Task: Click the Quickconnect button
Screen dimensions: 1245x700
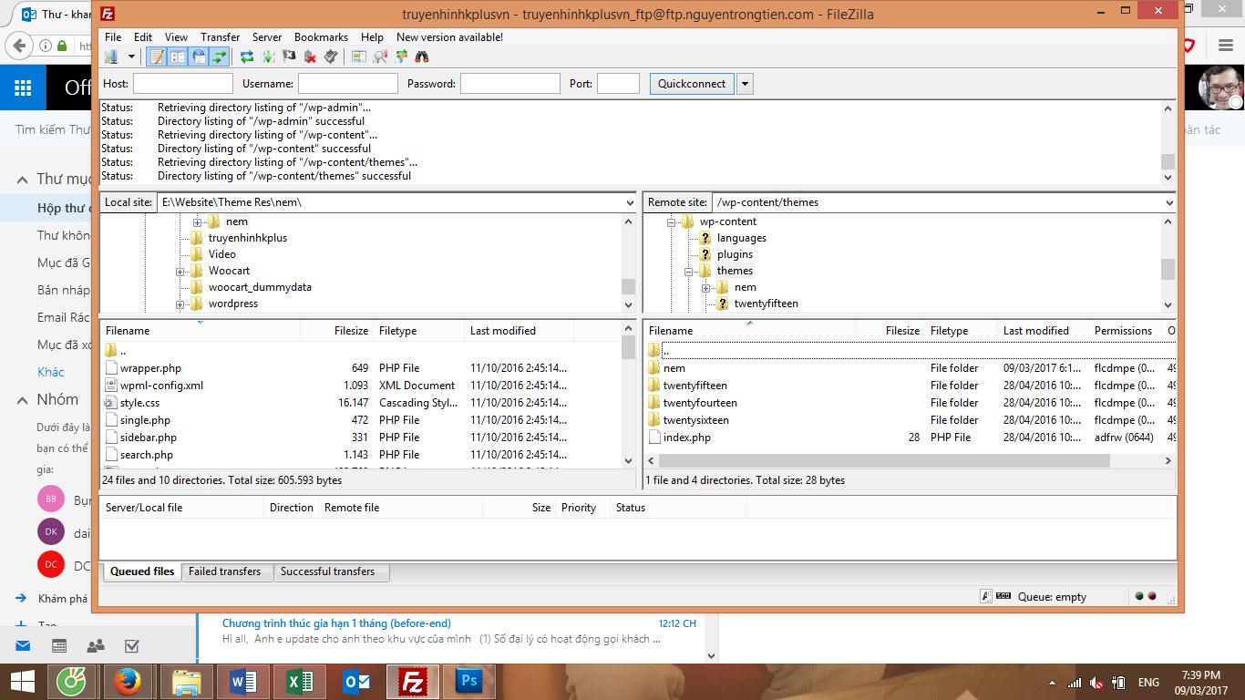Action: (x=692, y=83)
